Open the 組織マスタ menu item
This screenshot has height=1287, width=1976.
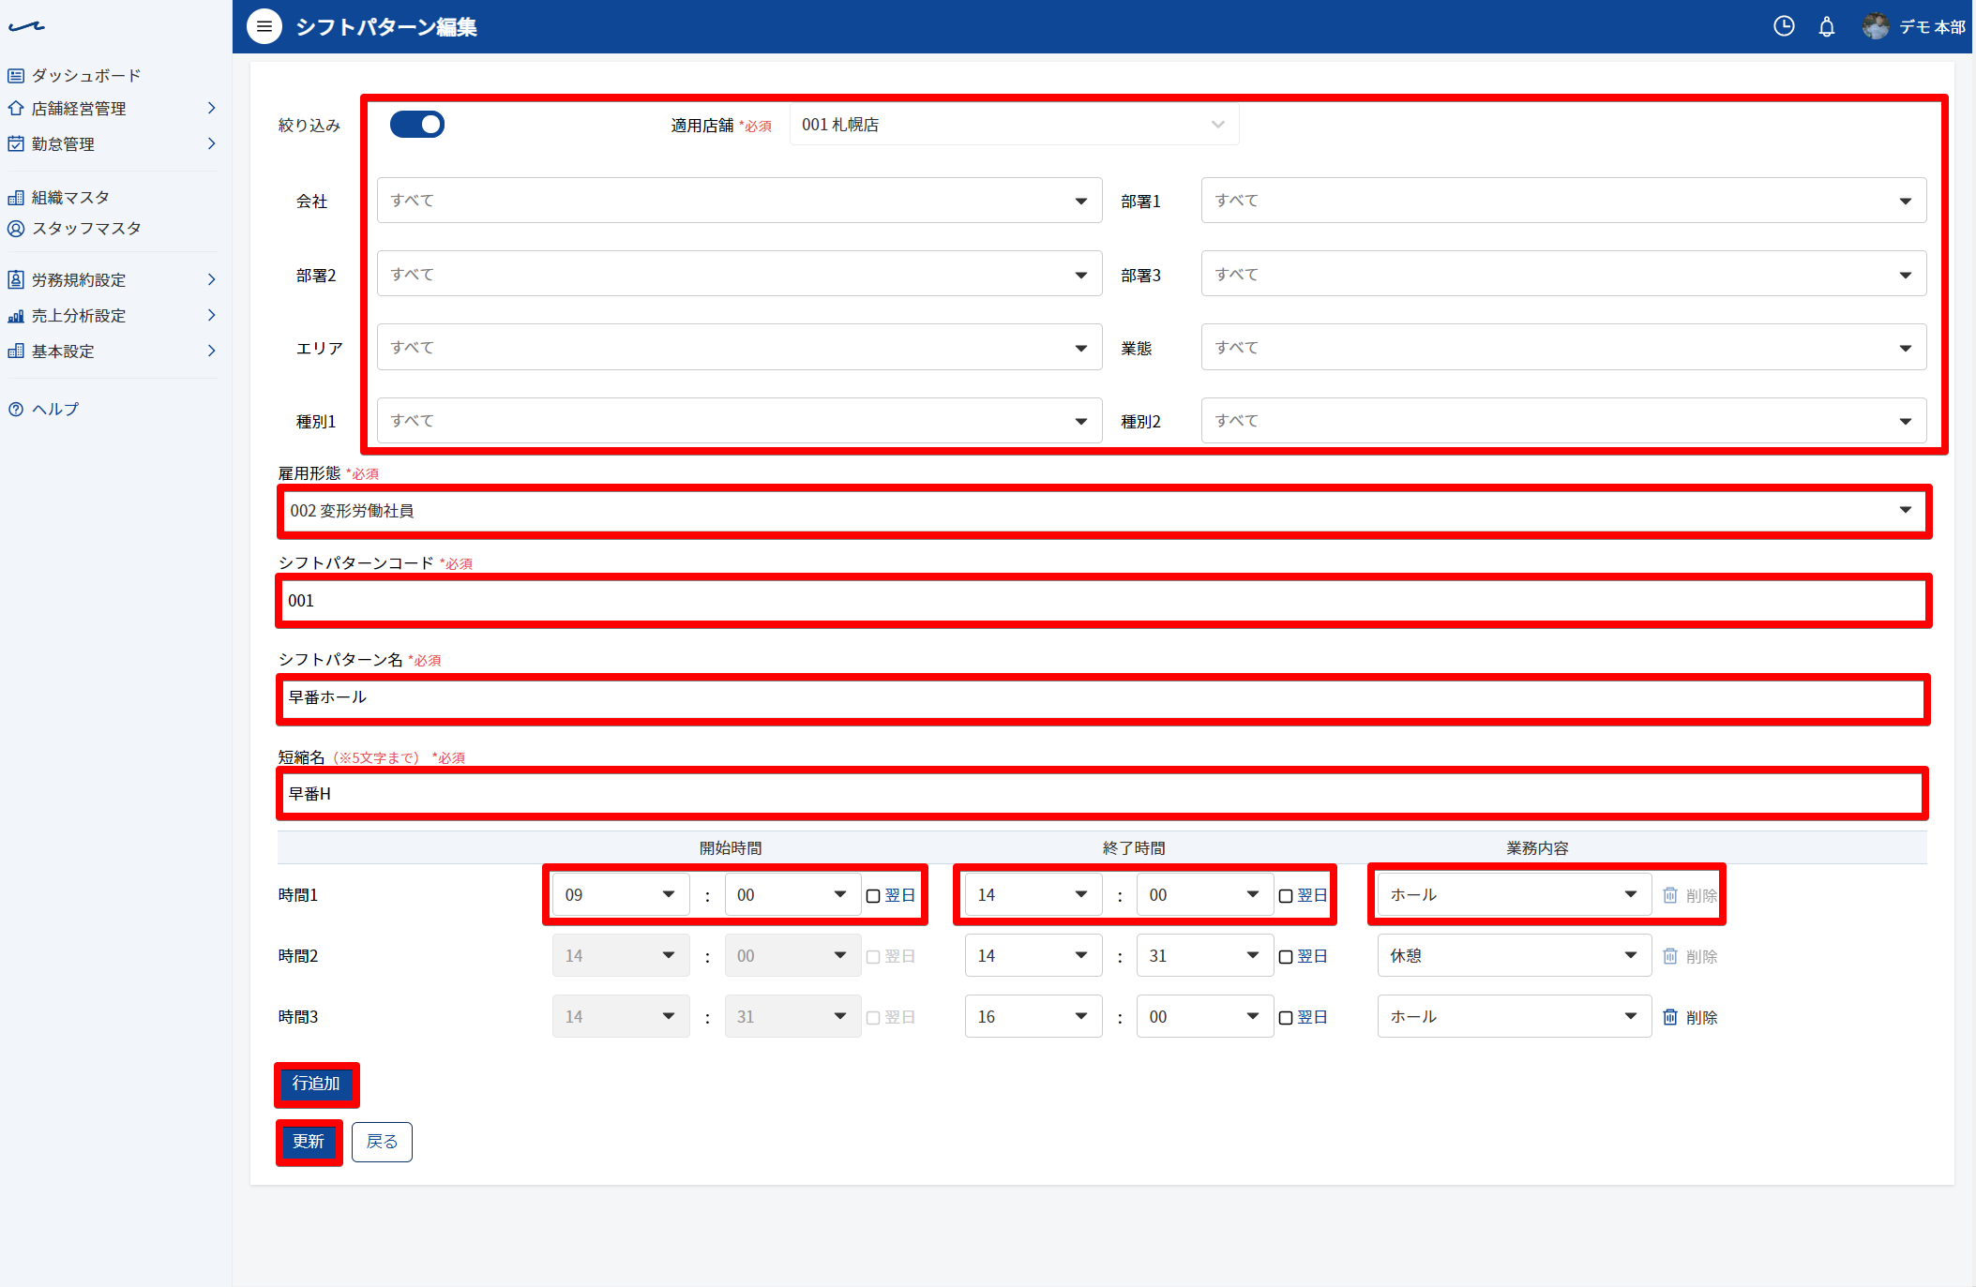pos(70,197)
